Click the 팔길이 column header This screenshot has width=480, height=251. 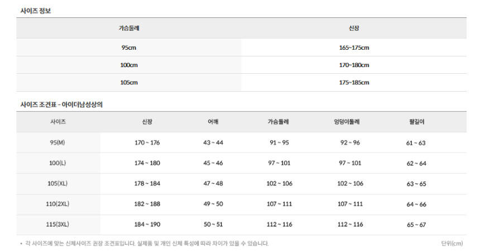pos(416,122)
